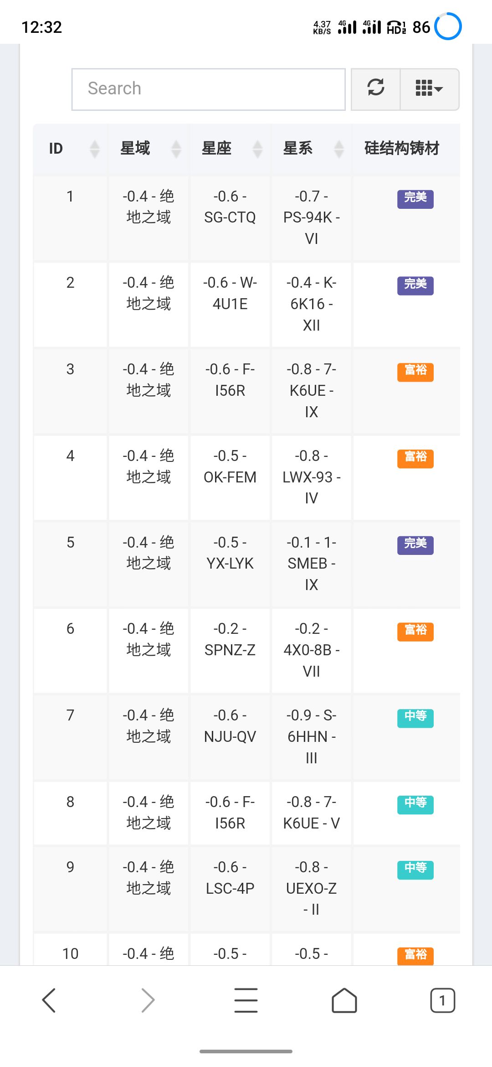
Task: Tap the OK-FEM constellation cell
Action: coord(230,466)
